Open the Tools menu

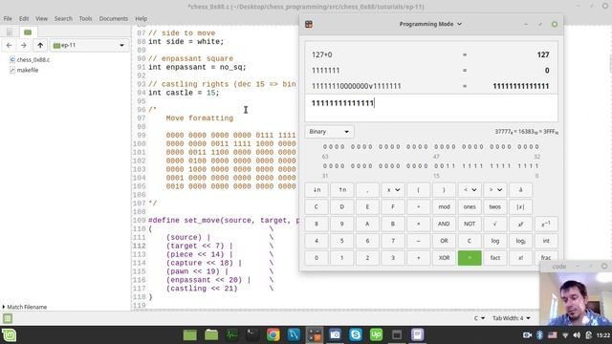click(85, 19)
